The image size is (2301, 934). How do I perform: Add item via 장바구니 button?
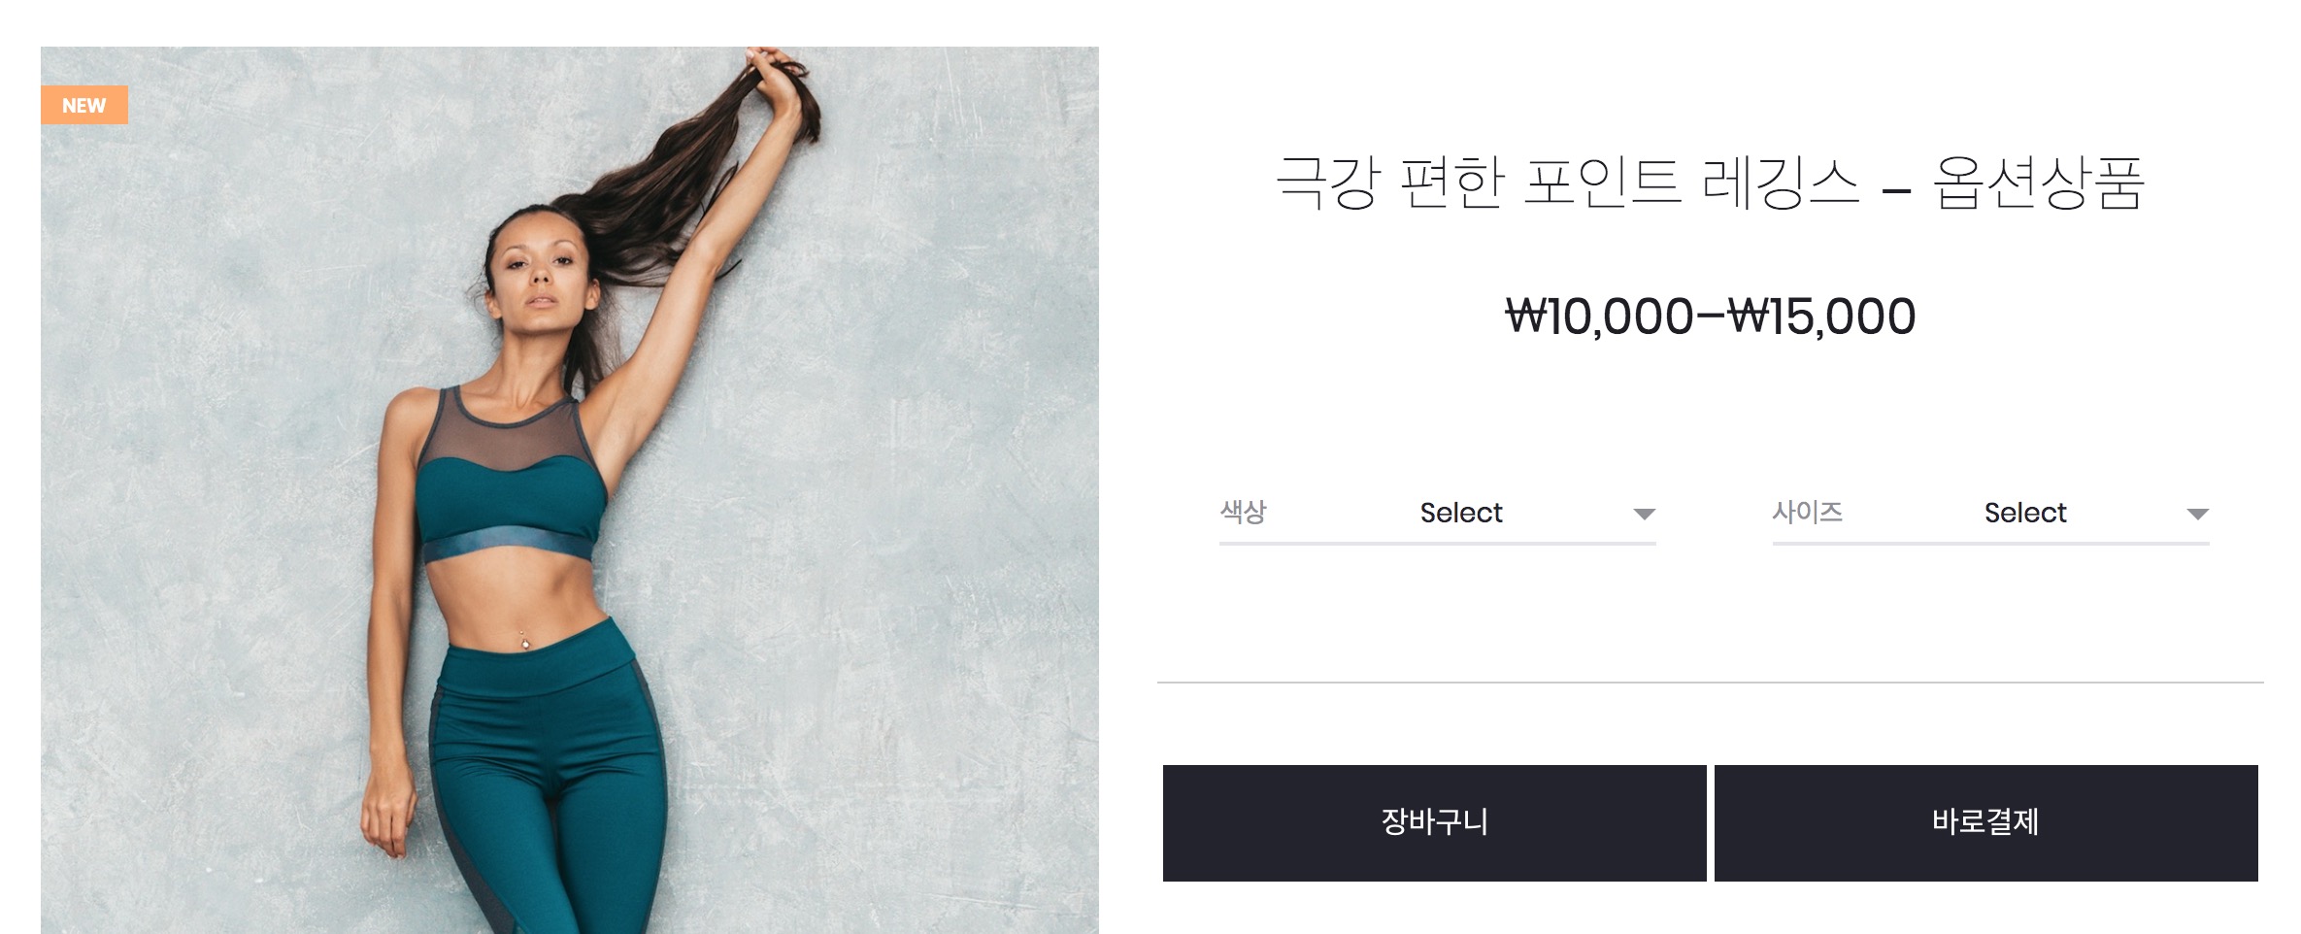click(x=1434, y=823)
